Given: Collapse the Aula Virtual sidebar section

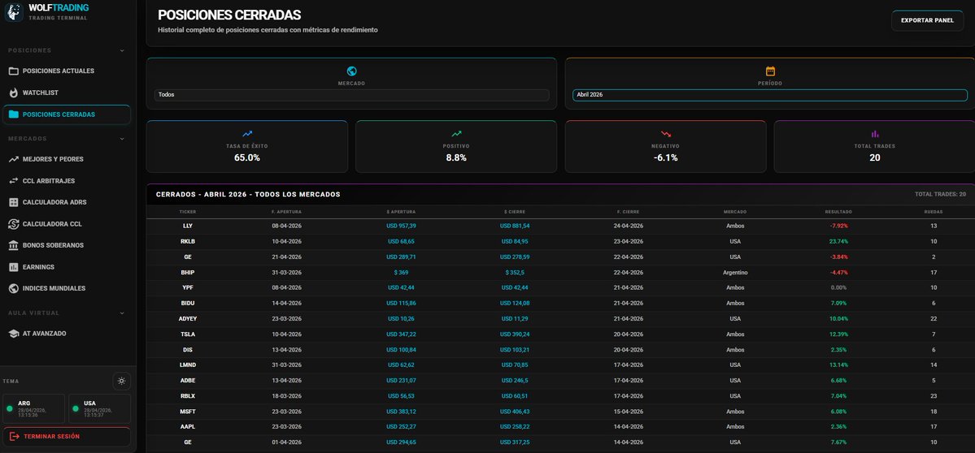Looking at the screenshot, I should [122, 313].
